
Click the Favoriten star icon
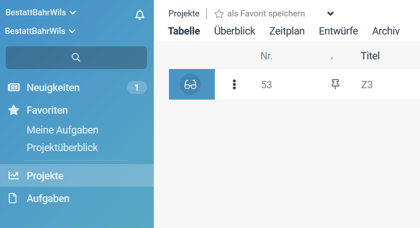14,110
